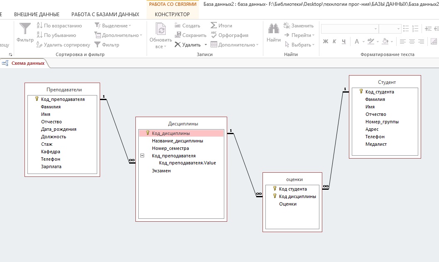439x262 pixels.
Task: Click the Сохранить record icon
Action: pyautogui.click(x=178, y=35)
